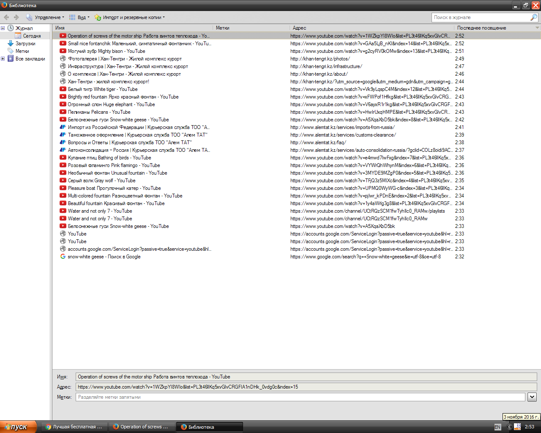This screenshot has height=433, width=541.
Task: Select Сегодня in the sidebar
Action: (32, 36)
